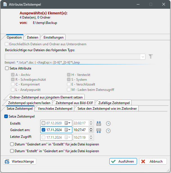Tick the checkbox inside the Erstellt date field
This screenshot has width=171, height=173.
pyautogui.click(x=43, y=123)
